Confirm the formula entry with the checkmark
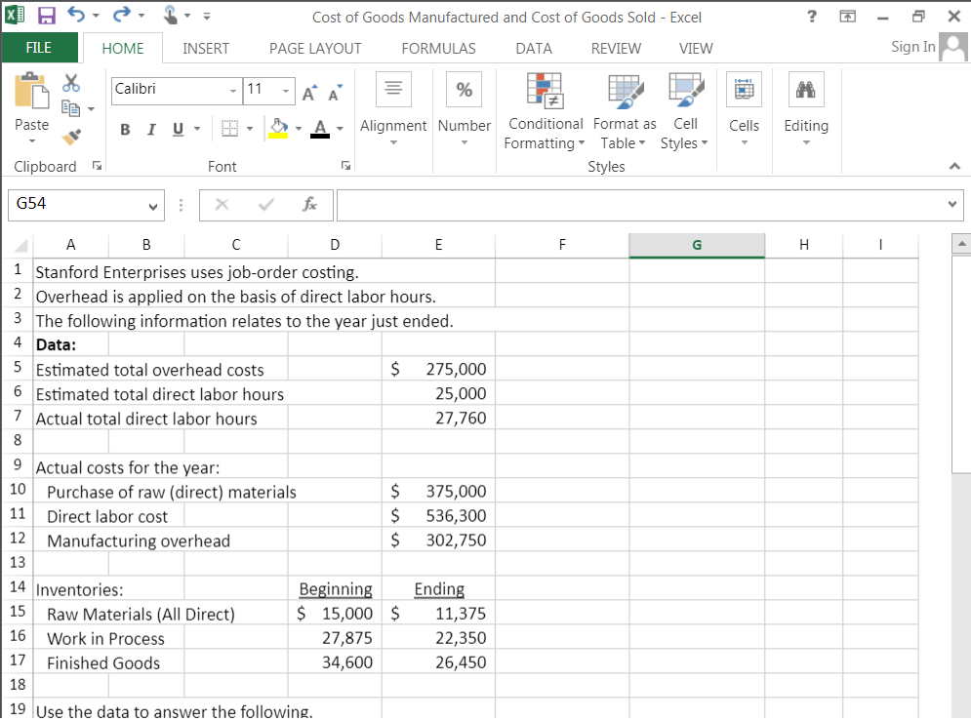 pyautogui.click(x=266, y=204)
